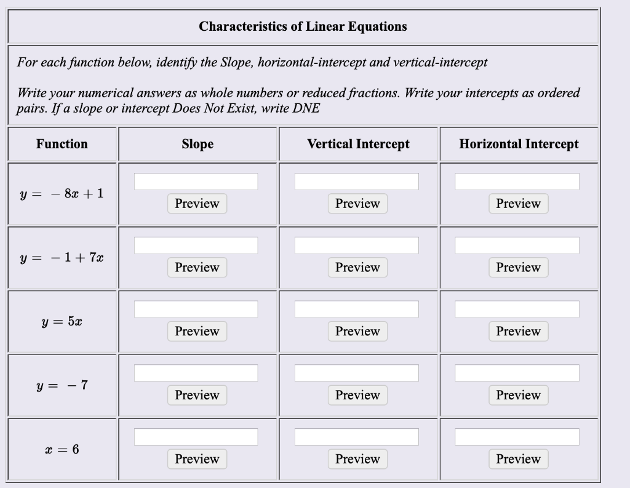Select the vertical intercept field for y = -1 + 7x
Image resolution: width=630 pixels, height=488 pixels.
point(357,244)
